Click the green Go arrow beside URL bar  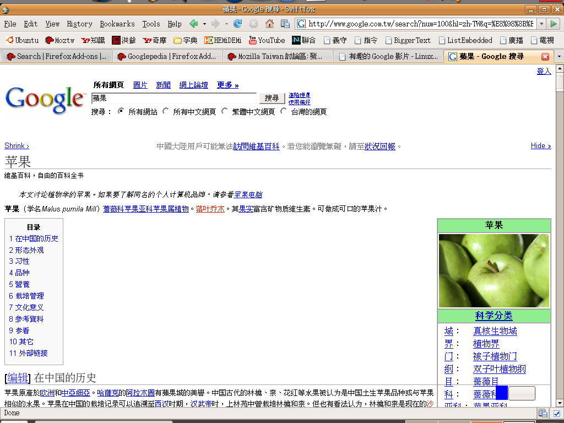coord(554,24)
